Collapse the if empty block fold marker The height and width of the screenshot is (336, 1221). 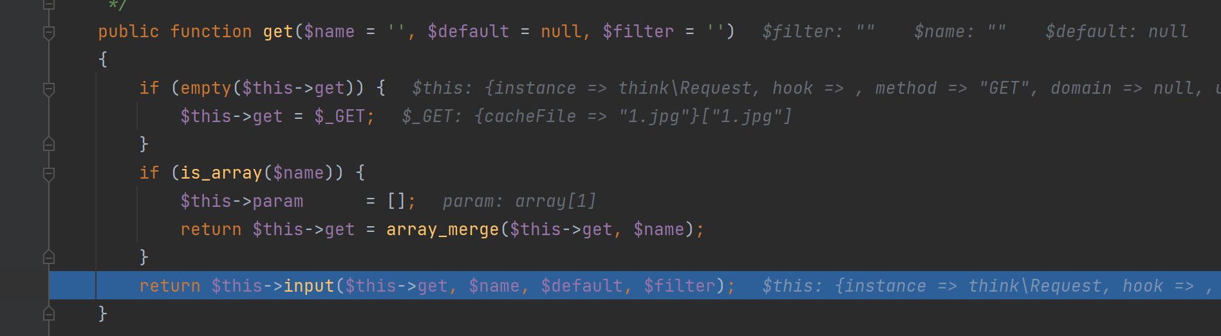pos(48,88)
